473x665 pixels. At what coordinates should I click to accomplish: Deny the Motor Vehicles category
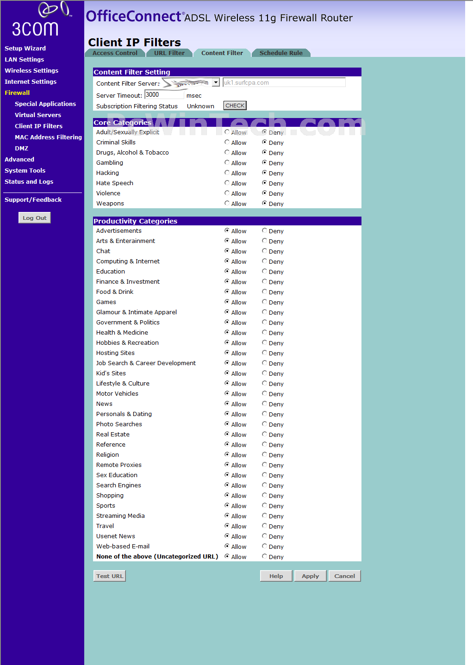[x=264, y=393]
